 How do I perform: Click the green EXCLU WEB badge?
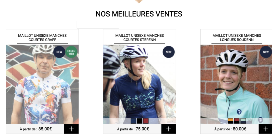pyautogui.click(x=71, y=52)
